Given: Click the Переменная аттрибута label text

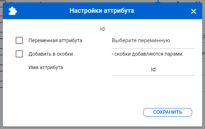Looking at the screenshot, I should (55, 40).
